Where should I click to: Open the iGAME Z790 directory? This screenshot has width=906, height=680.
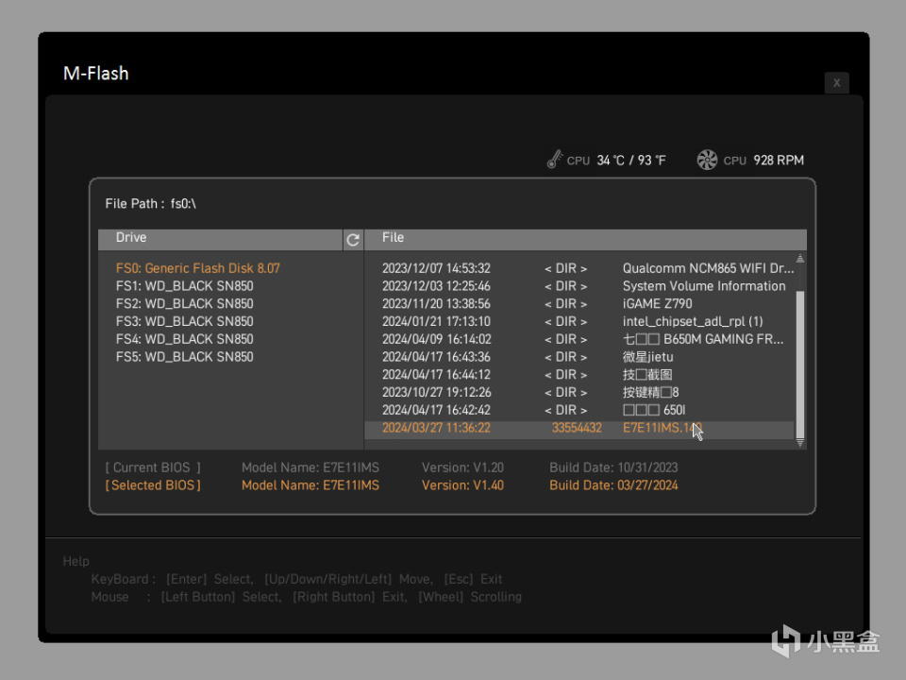click(657, 304)
